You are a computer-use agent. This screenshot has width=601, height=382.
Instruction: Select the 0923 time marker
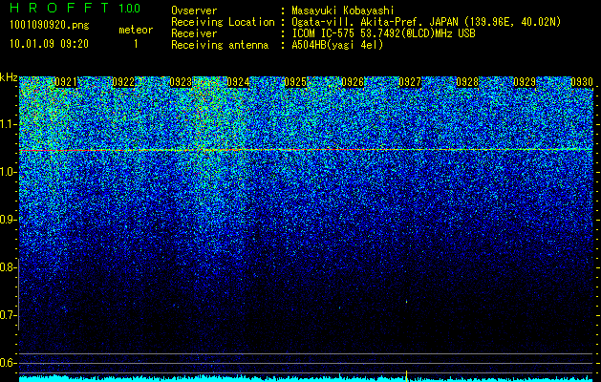click(181, 82)
